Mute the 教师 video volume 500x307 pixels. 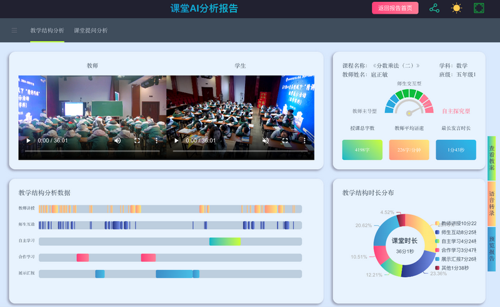(117, 141)
